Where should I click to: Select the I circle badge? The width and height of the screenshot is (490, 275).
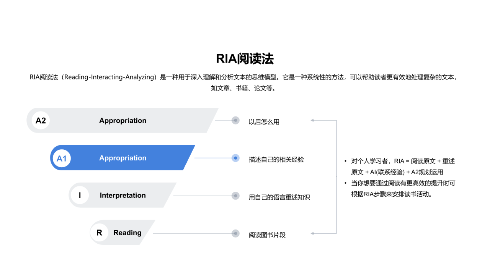pos(80,196)
